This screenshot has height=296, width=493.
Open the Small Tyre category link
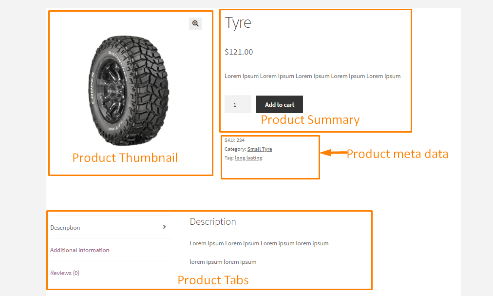coord(260,149)
